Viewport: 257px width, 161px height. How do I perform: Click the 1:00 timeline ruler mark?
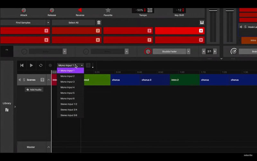[182, 72]
